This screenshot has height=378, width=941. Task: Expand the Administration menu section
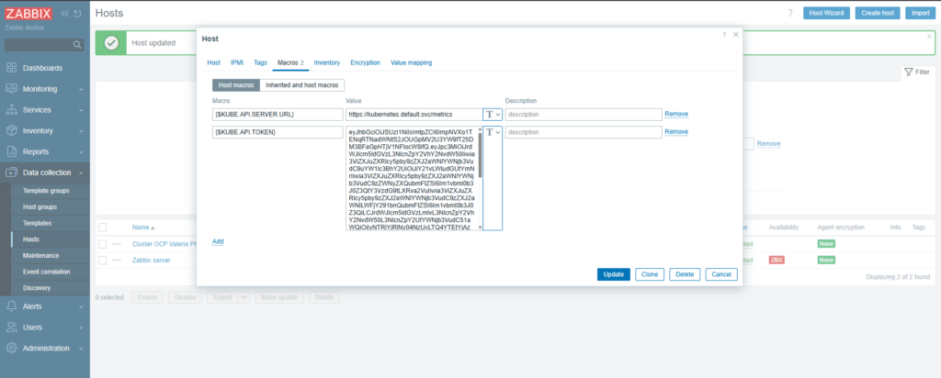coord(81,349)
